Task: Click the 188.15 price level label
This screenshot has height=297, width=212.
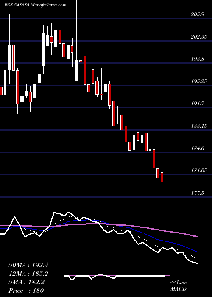Action: pyautogui.click(x=199, y=126)
